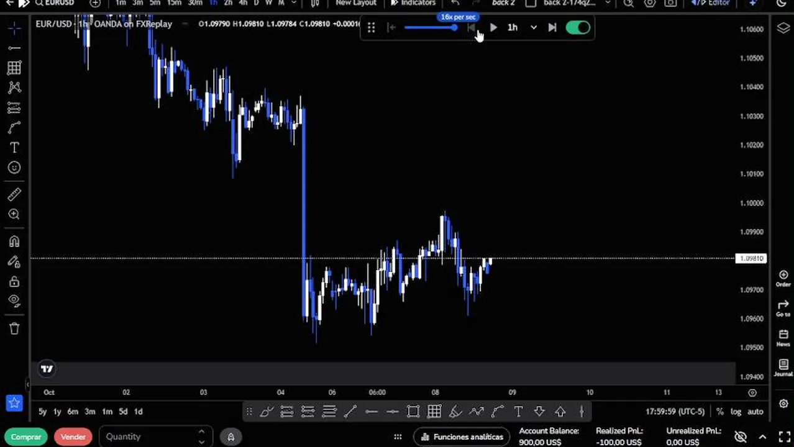The image size is (794, 447).
Task: Step forward one candle in replay
Action: click(x=552, y=27)
